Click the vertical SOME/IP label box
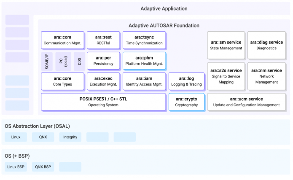The height and width of the screenshot is (180, 293). 47,61
